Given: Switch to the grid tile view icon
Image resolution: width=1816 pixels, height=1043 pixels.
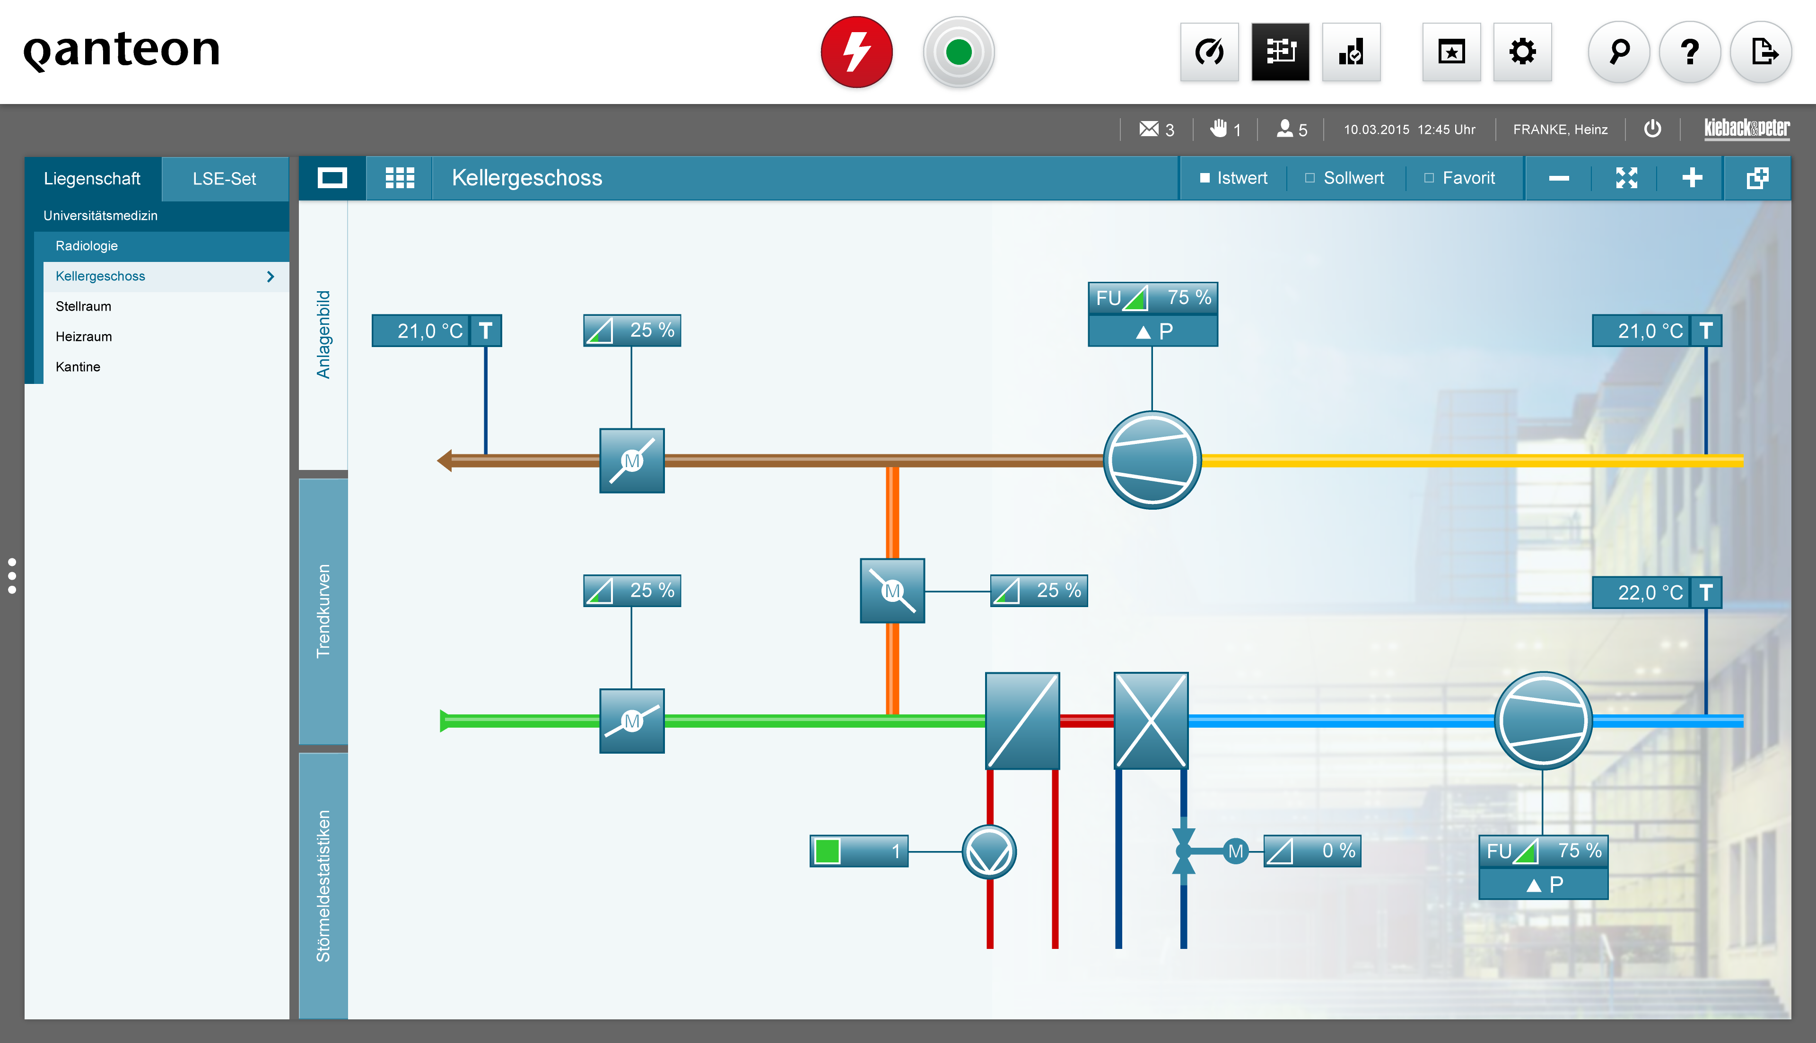Looking at the screenshot, I should 400,178.
